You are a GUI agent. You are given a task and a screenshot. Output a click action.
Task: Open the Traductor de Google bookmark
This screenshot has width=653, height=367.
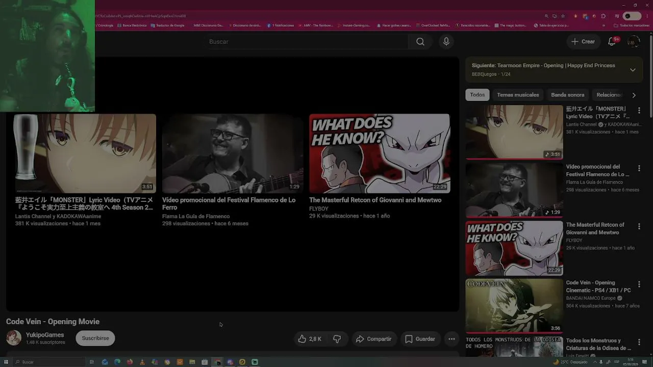point(168,25)
